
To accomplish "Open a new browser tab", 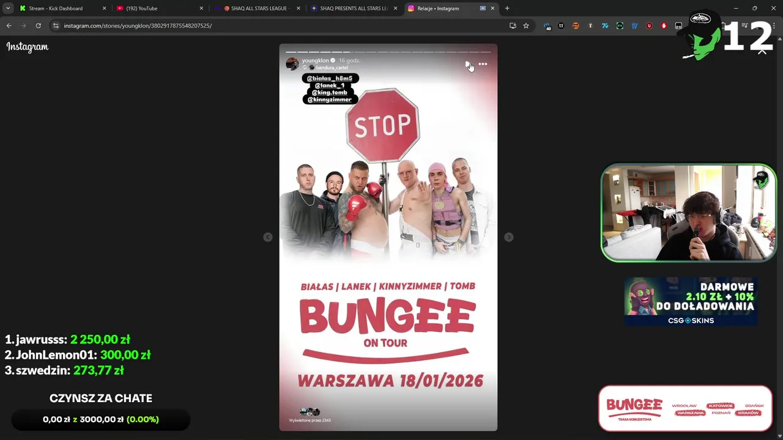I will [507, 9].
